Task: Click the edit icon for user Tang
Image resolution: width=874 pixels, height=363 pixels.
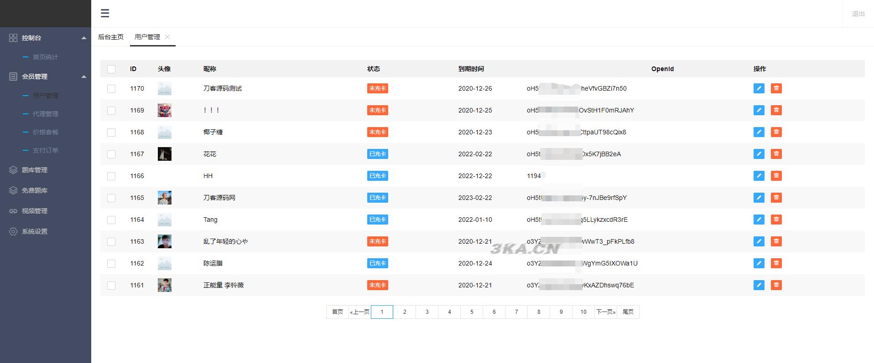Action: click(759, 220)
